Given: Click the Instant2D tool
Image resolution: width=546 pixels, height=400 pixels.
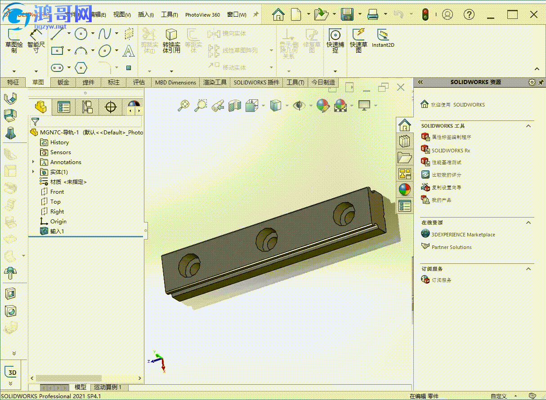Looking at the screenshot, I should pos(383,38).
